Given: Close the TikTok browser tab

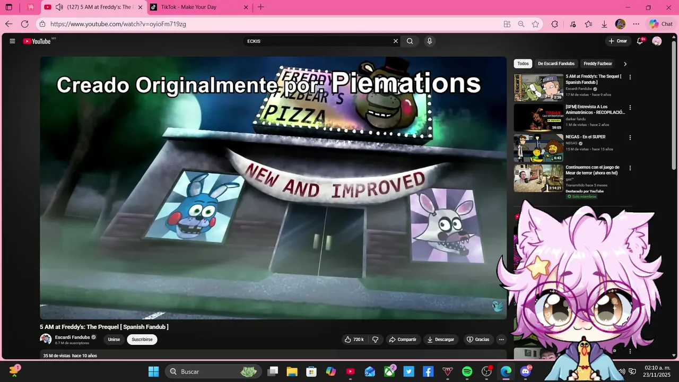Looking at the screenshot, I should 246,7.
